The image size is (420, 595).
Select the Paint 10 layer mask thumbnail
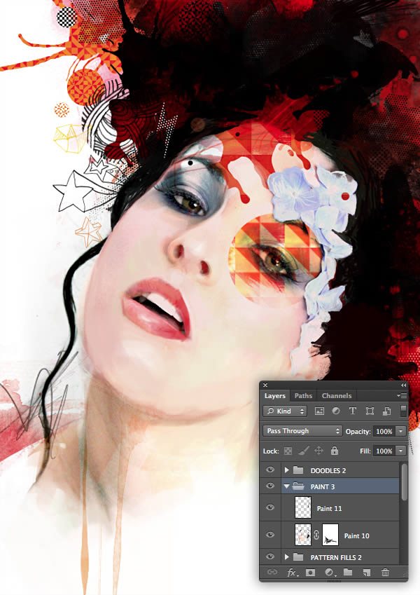coord(330,535)
